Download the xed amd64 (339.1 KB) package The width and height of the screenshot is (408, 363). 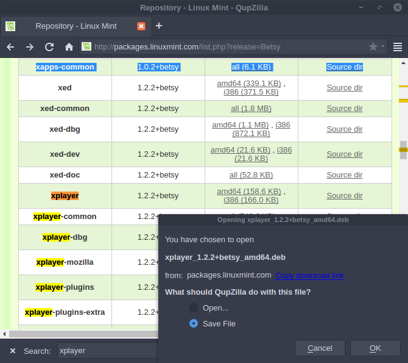click(x=249, y=84)
